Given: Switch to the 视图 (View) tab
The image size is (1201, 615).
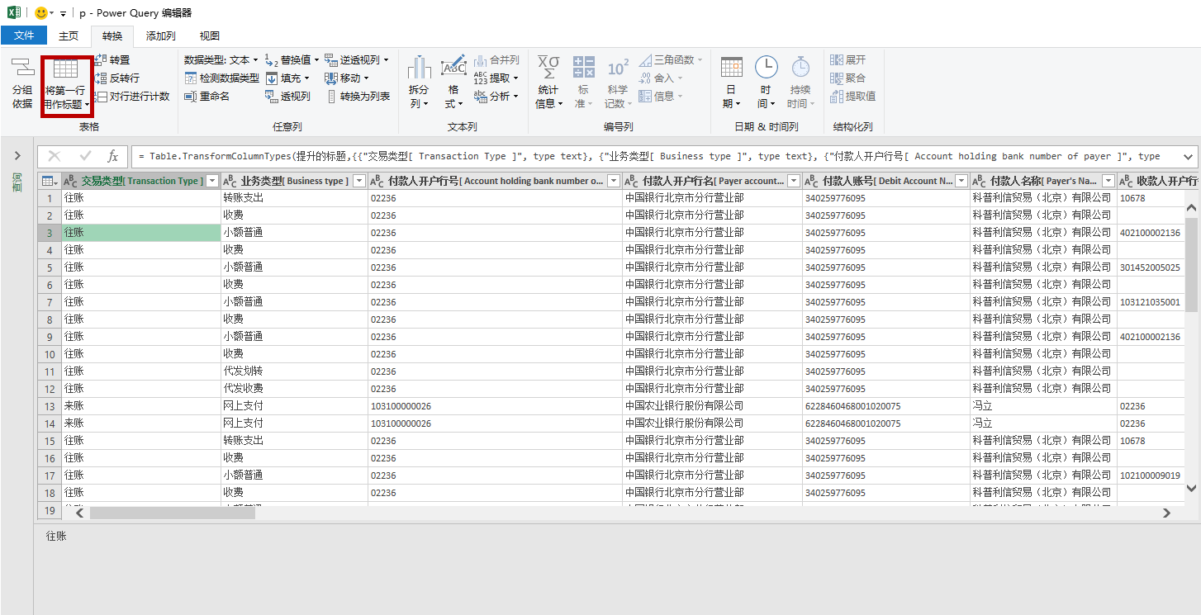Looking at the screenshot, I should (210, 35).
